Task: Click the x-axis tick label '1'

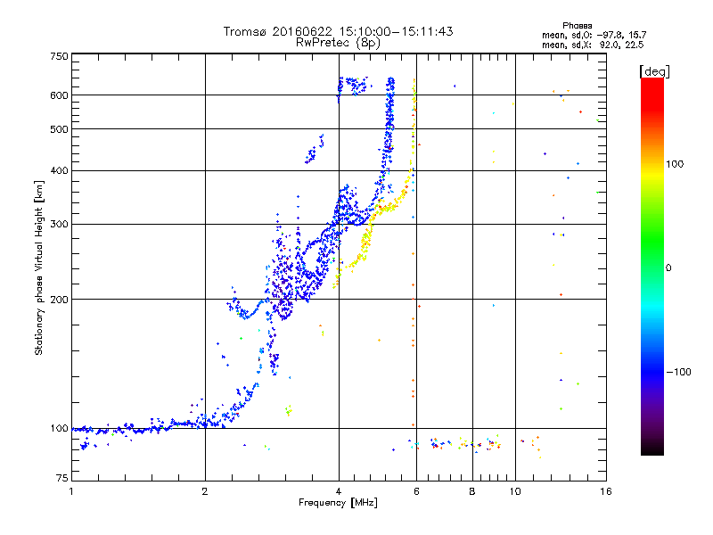Action: coord(71,491)
